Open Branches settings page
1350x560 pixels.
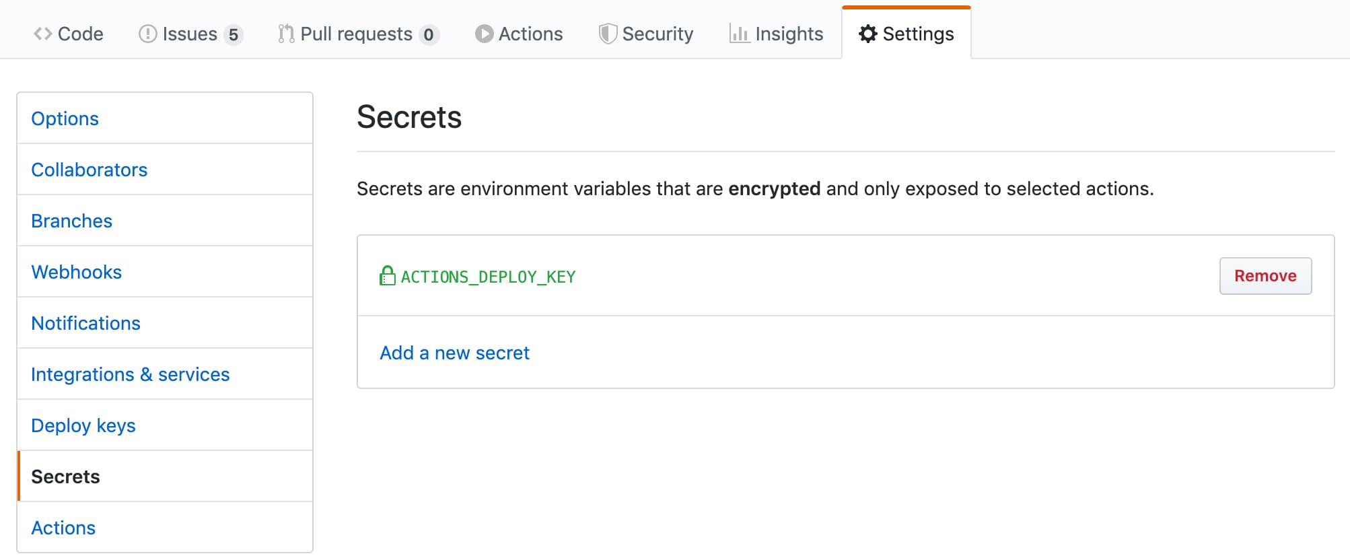(x=71, y=221)
